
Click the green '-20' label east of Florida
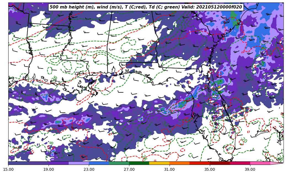(x=244, y=140)
